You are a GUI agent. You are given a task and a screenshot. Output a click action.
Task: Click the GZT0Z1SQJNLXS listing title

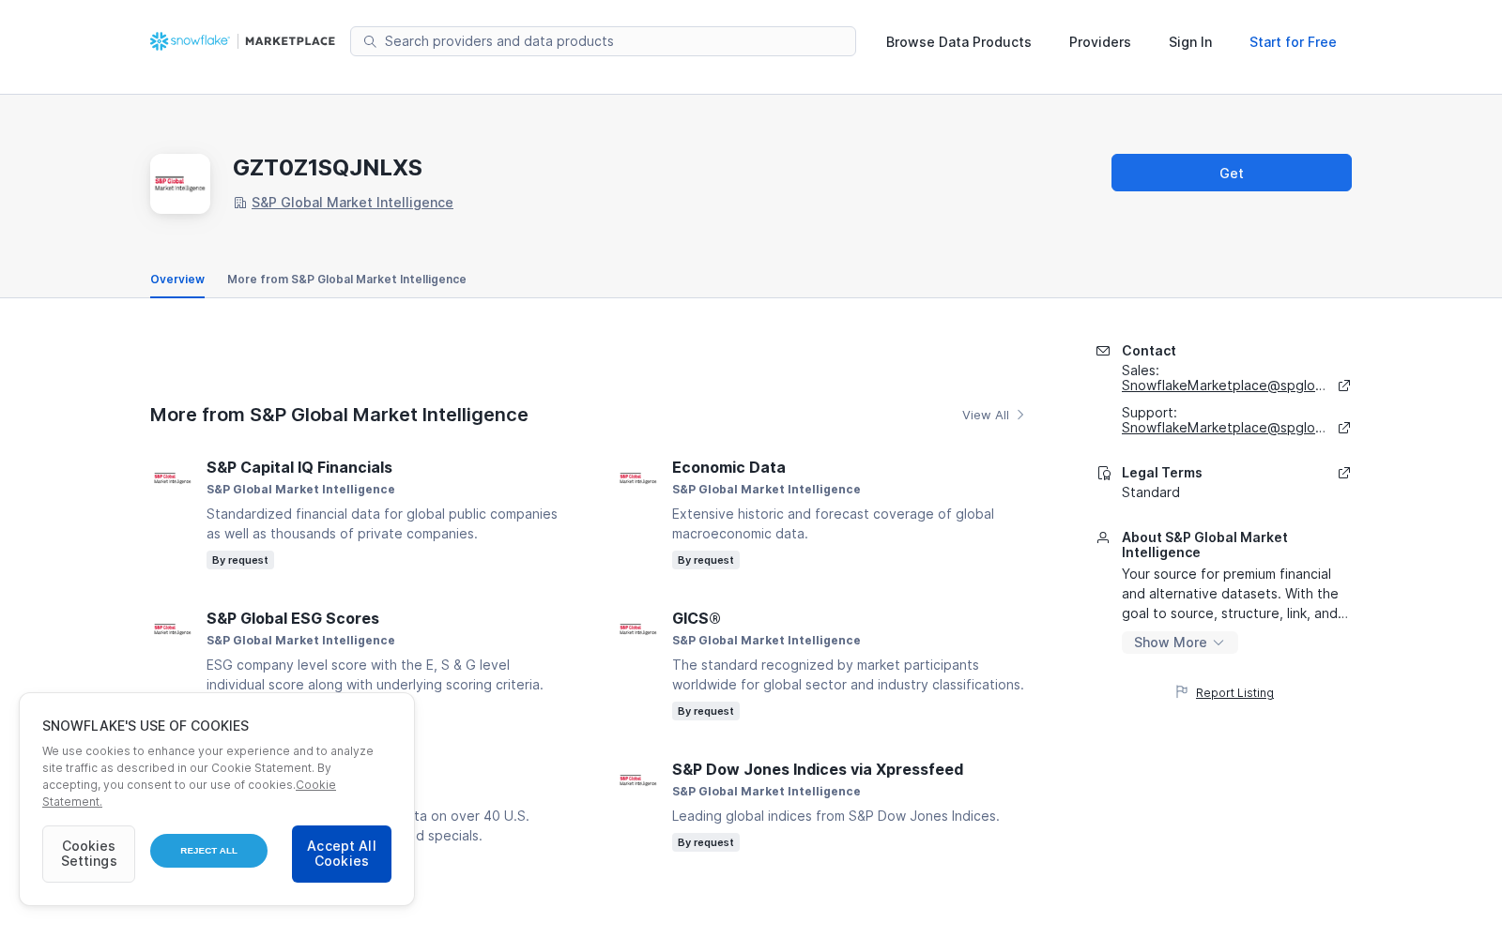pos(328,168)
